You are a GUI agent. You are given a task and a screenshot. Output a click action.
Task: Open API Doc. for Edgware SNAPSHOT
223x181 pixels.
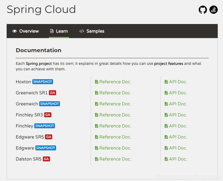pyautogui.click(x=176, y=148)
